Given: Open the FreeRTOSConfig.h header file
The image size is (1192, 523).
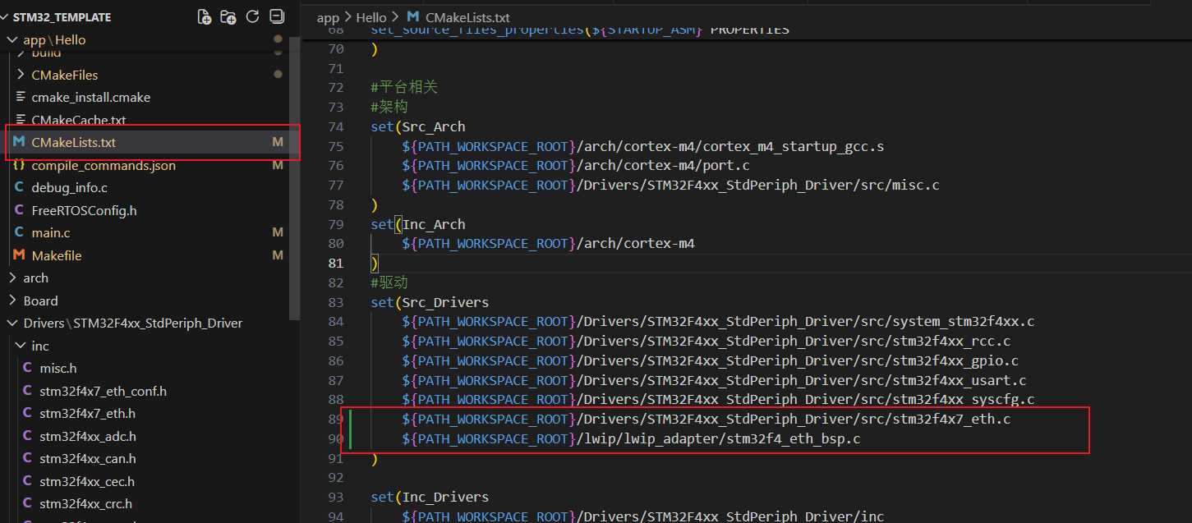Looking at the screenshot, I should coord(84,210).
